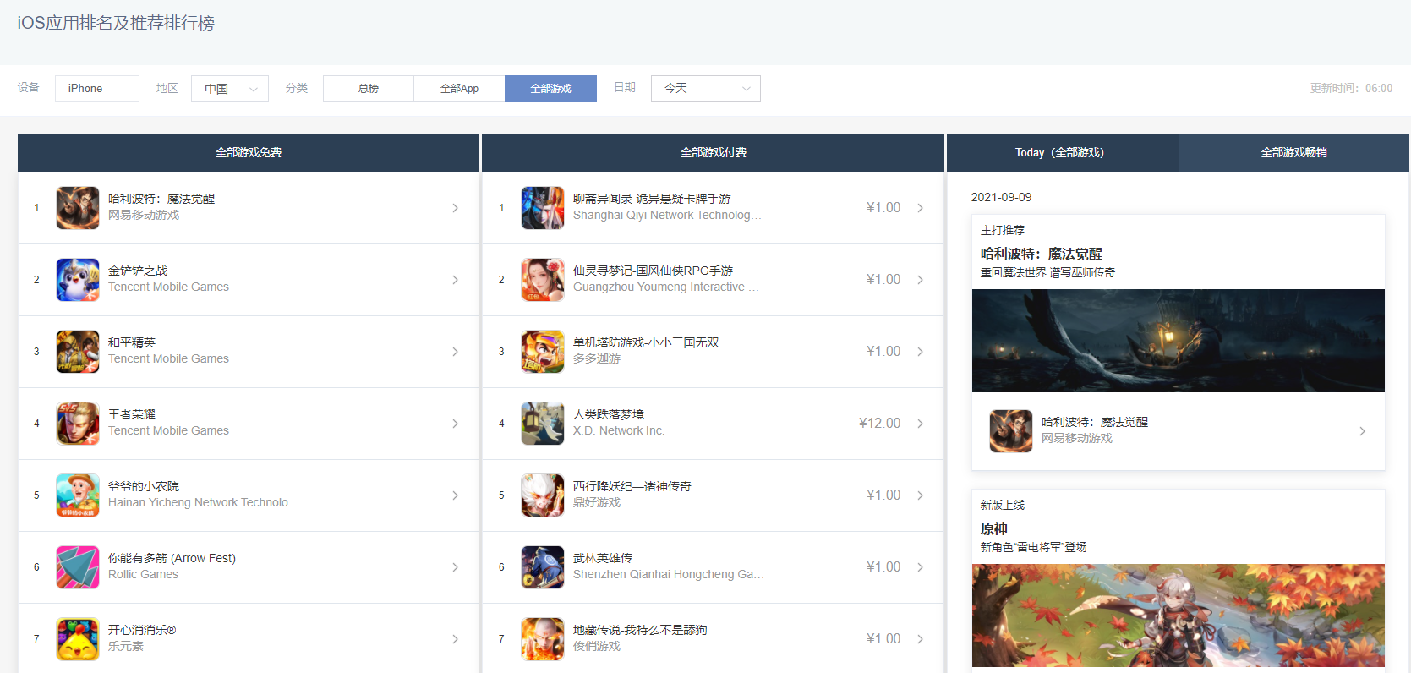
Task: Open the 人类跌落梦境 game icon
Action: 543,424
